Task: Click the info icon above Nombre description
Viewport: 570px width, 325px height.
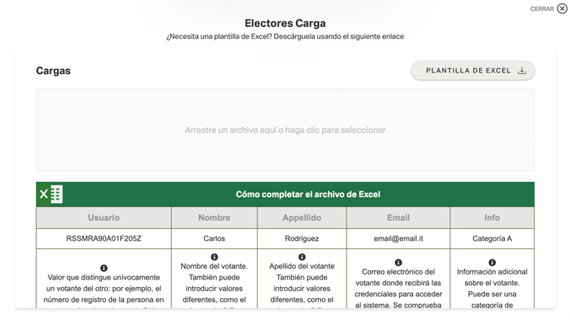Action: pyautogui.click(x=214, y=257)
